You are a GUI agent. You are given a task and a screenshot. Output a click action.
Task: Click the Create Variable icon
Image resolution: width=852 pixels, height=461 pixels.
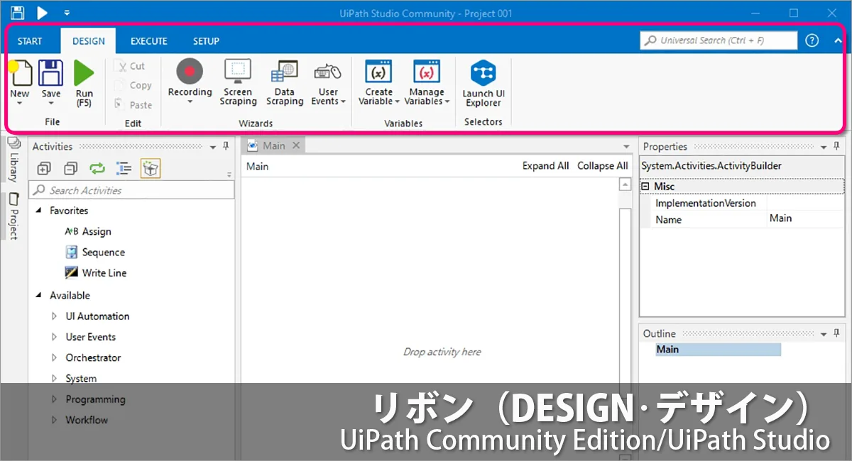[379, 72]
